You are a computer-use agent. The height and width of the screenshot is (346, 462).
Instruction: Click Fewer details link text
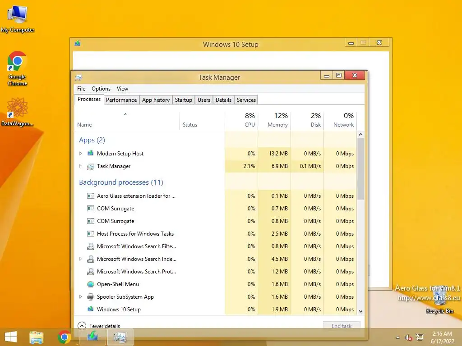[x=105, y=326]
